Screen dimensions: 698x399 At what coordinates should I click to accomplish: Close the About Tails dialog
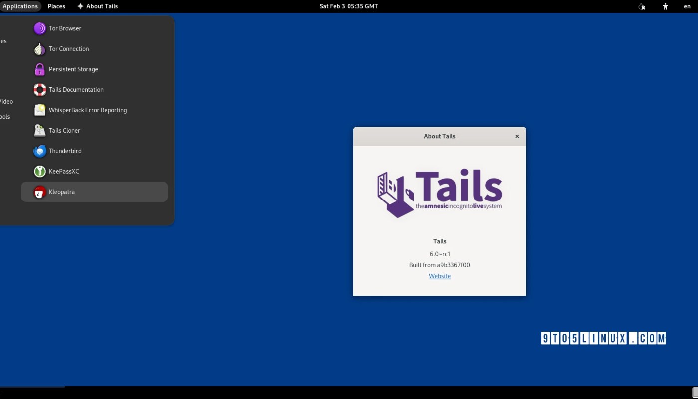517,136
